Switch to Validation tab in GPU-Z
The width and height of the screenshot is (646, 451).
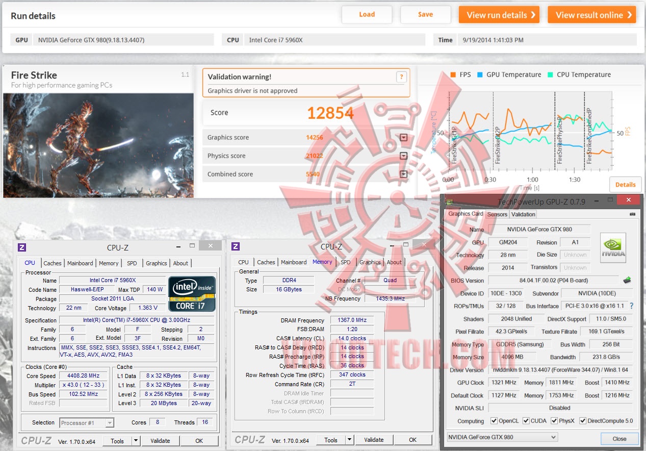(x=524, y=214)
